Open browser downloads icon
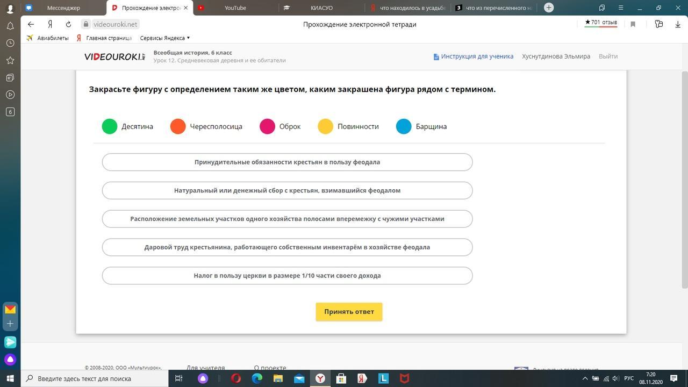This screenshot has height=387, width=688. pyautogui.click(x=677, y=24)
